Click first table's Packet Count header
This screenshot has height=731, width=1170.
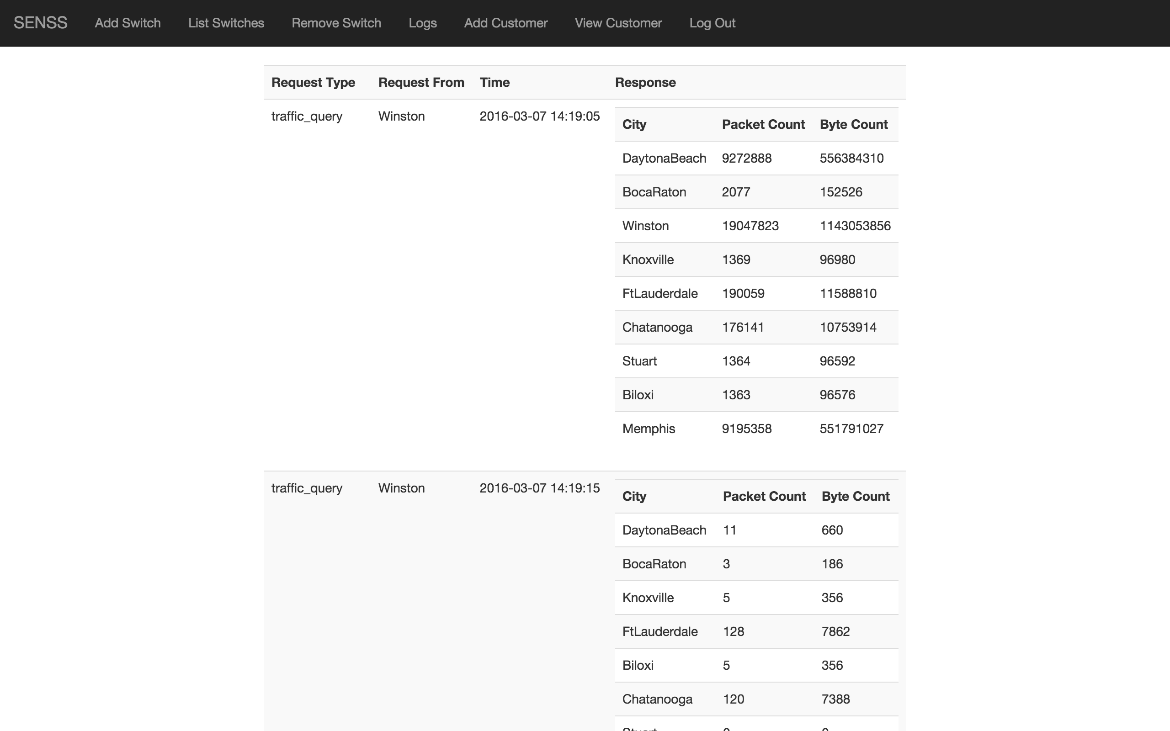[x=763, y=124]
